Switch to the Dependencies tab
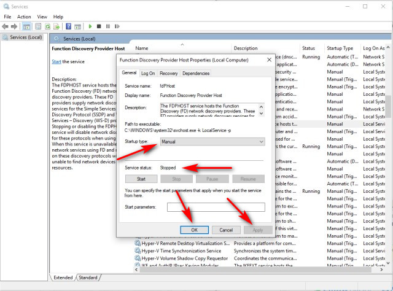 click(x=196, y=73)
